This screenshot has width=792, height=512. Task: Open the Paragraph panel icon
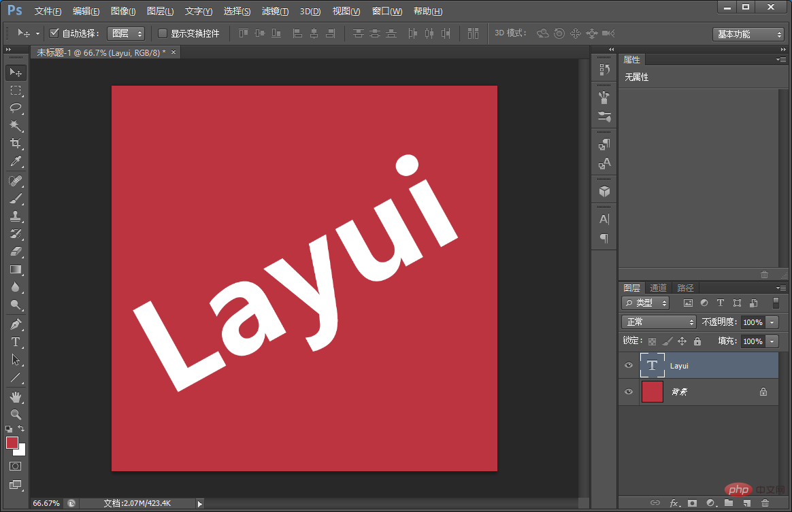click(x=604, y=238)
